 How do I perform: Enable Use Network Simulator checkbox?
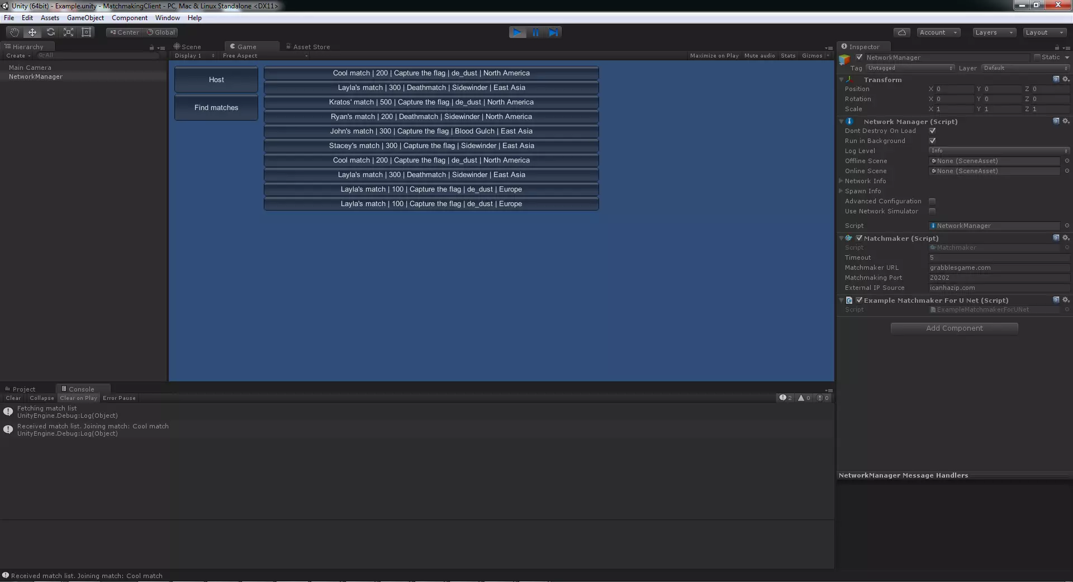[932, 211]
